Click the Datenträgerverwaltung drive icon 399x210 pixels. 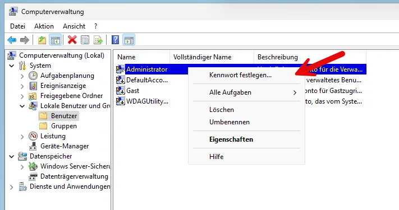(x=33, y=176)
